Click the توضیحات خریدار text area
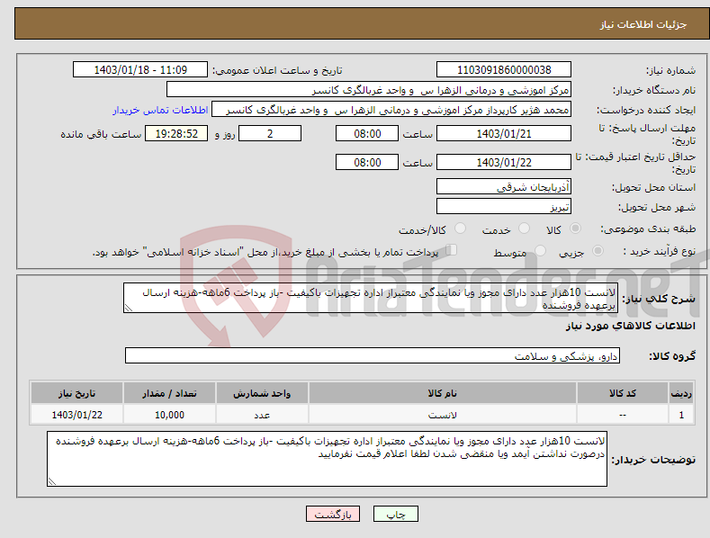 point(327,459)
